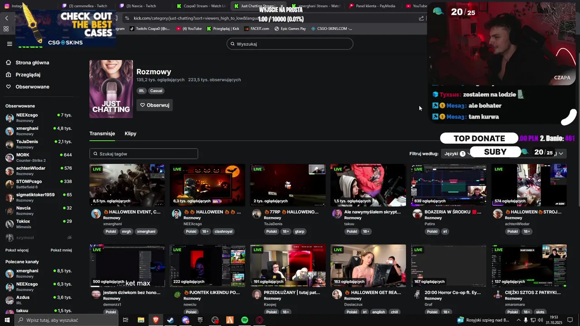Switch to Czapa0 Stream browser tab
The image size is (580, 326).
click(202, 6)
